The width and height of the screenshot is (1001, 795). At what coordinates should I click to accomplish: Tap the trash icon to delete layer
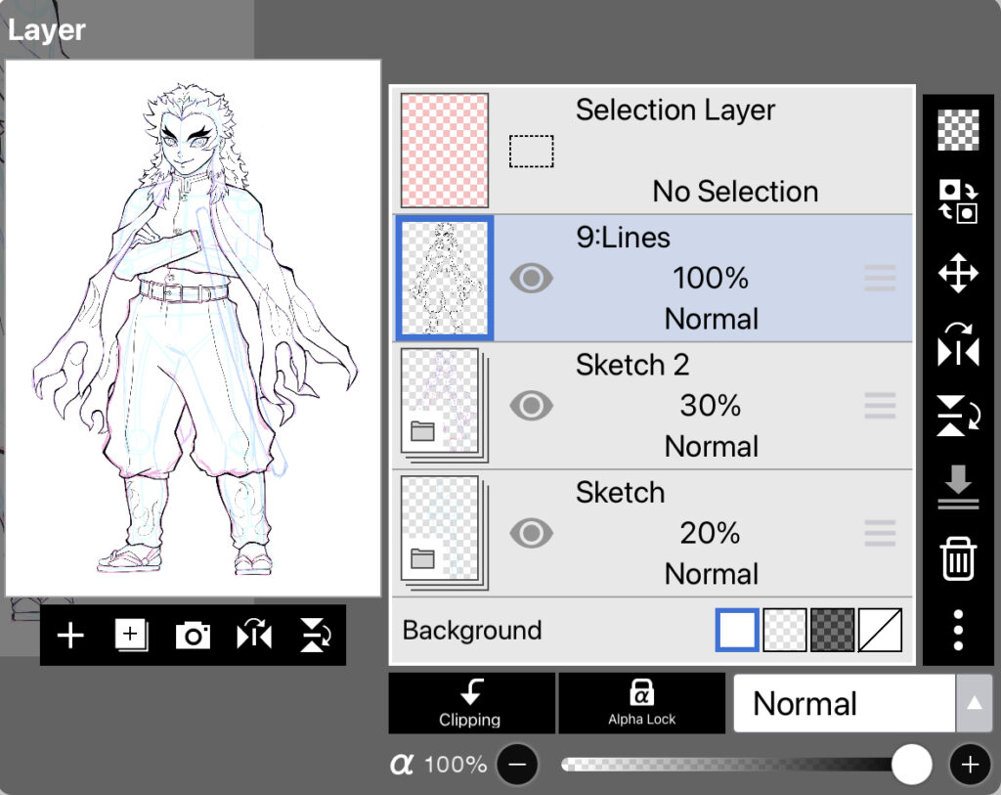point(958,559)
